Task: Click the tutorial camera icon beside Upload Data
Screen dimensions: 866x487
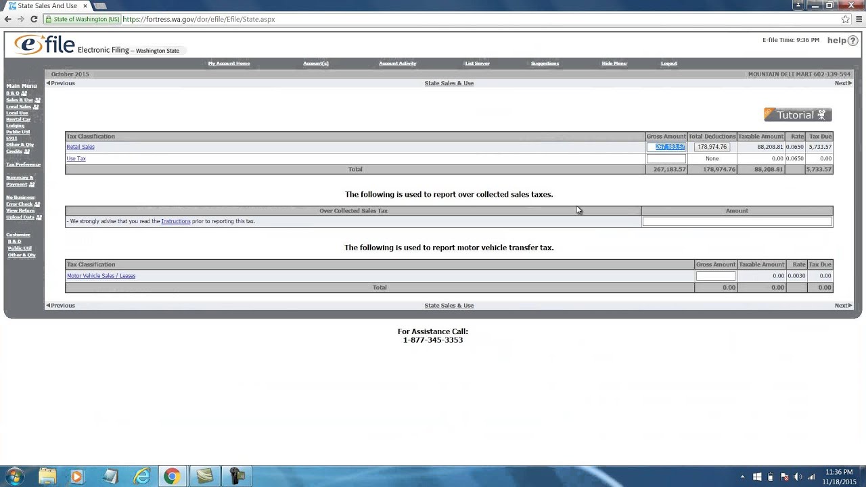Action: (x=39, y=217)
